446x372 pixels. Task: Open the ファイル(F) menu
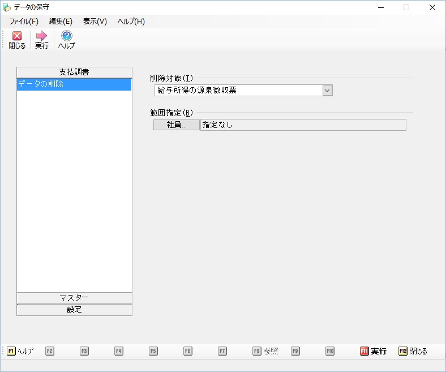[x=24, y=22]
